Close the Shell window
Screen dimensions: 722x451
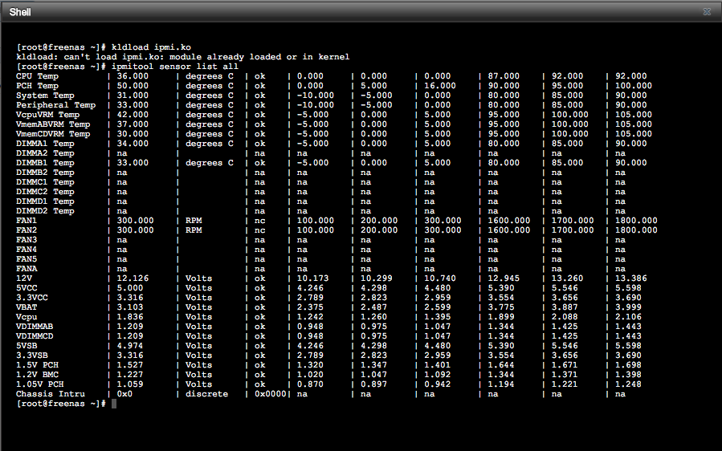tap(707, 11)
